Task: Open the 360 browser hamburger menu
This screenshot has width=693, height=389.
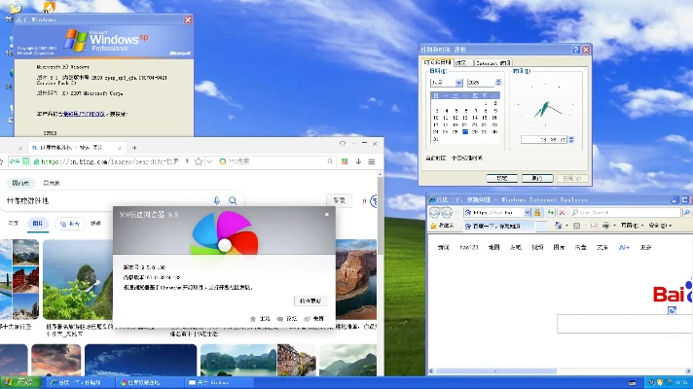Action: pos(372,161)
